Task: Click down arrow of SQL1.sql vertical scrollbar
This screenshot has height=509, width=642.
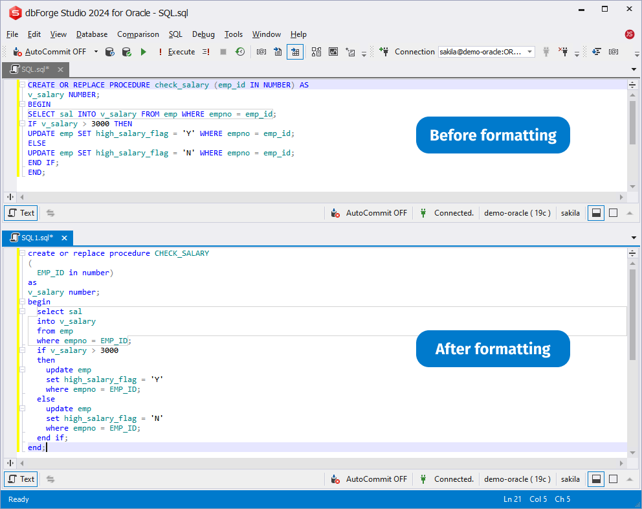Action: coord(632,453)
